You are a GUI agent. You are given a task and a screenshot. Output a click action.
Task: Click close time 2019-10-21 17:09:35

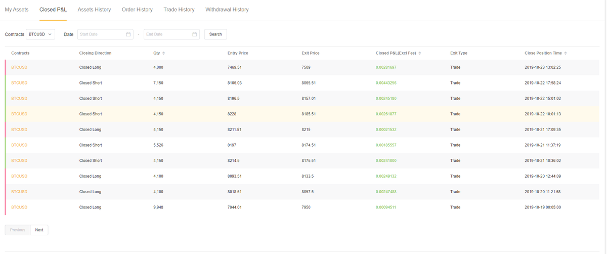pyautogui.click(x=543, y=130)
